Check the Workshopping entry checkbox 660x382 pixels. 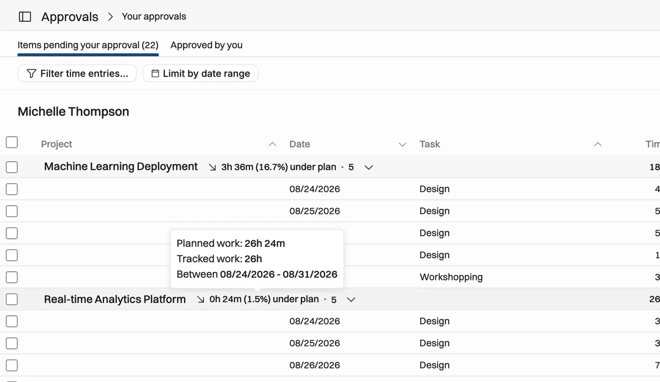coord(12,277)
